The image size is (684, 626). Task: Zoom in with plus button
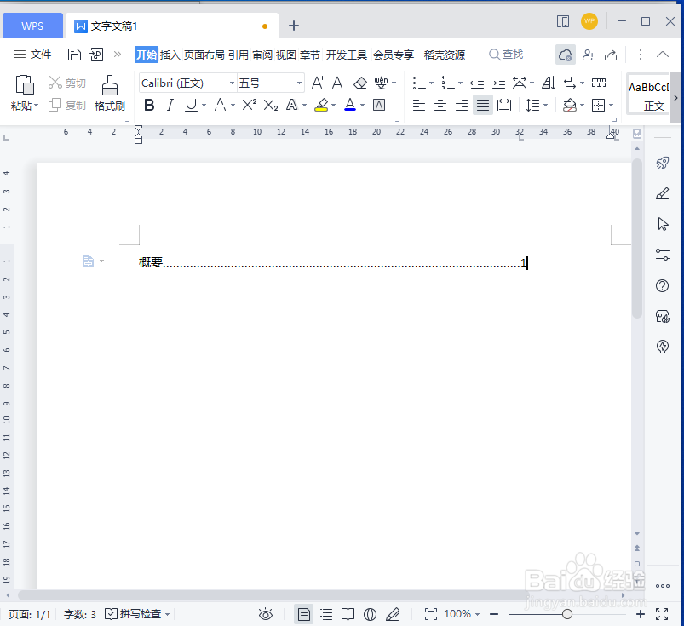(641, 614)
